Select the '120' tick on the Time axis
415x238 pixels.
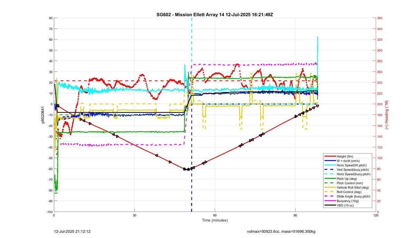pos(376,215)
